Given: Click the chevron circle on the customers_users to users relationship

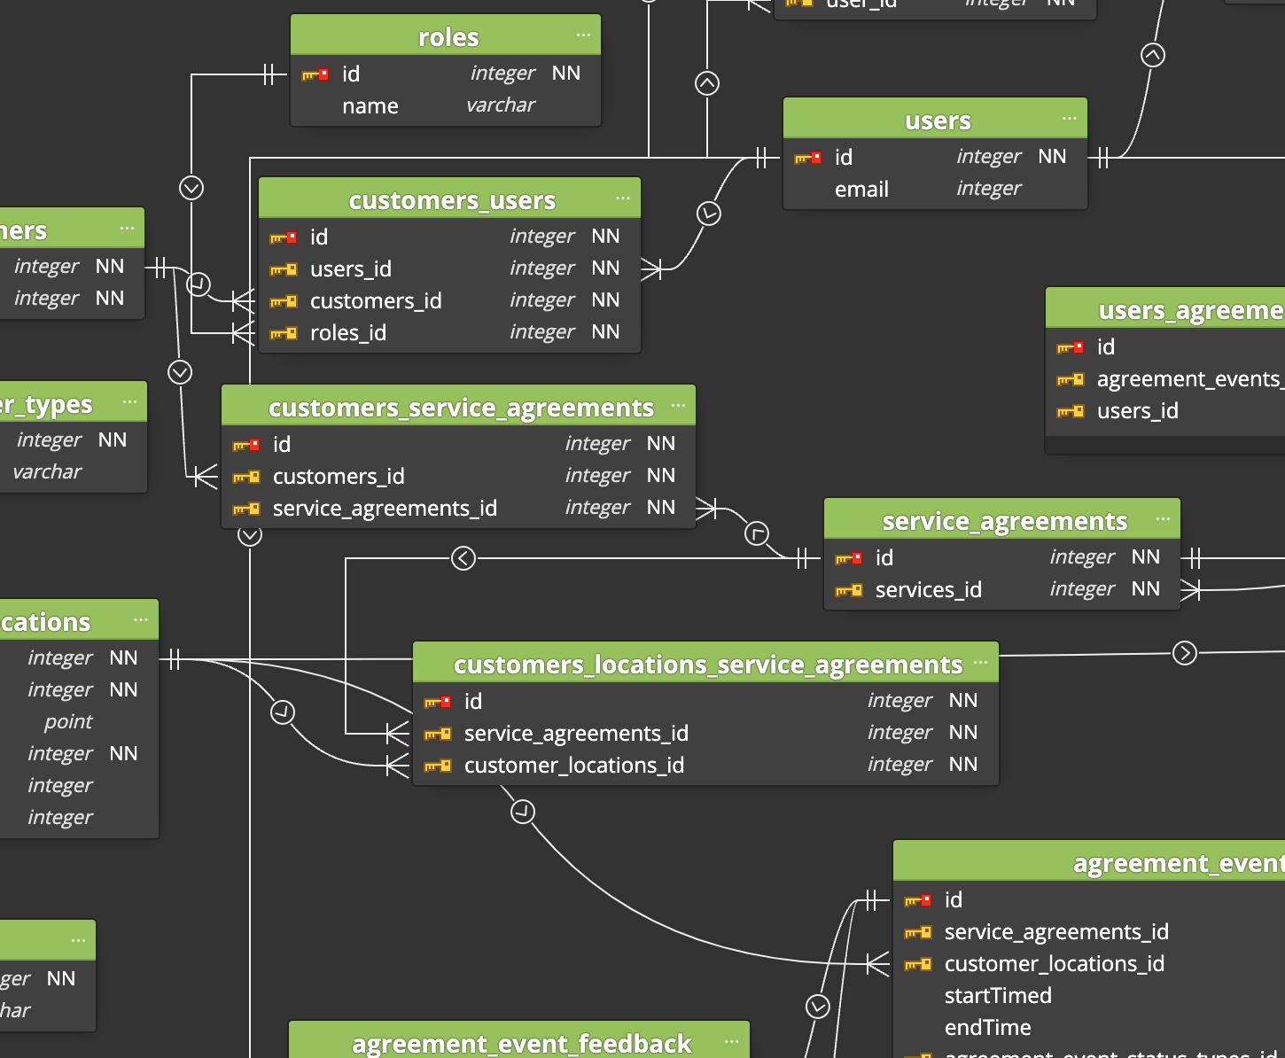Looking at the screenshot, I should [x=707, y=213].
